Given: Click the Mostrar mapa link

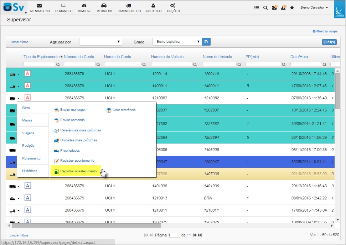Looking at the screenshot, I should pyautogui.click(x=325, y=31).
